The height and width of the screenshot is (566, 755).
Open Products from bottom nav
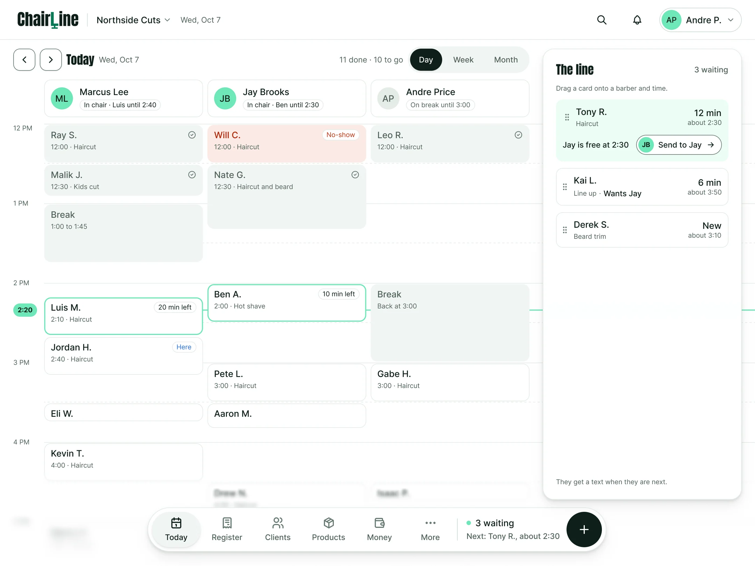coord(328,529)
